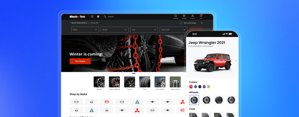This screenshot has height=117, width=299.
Task: Open the hamburger menu icon
Action: tap(92, 17)
